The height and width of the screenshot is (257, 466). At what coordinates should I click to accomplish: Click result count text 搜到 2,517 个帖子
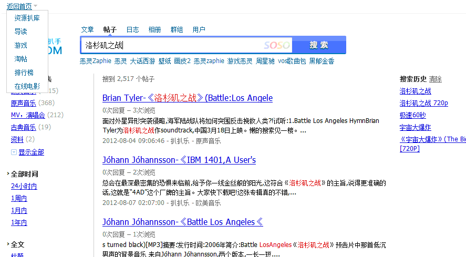pyautogui.click(x=128, y=79)
